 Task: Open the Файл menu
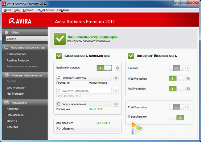tap(7, 10)
